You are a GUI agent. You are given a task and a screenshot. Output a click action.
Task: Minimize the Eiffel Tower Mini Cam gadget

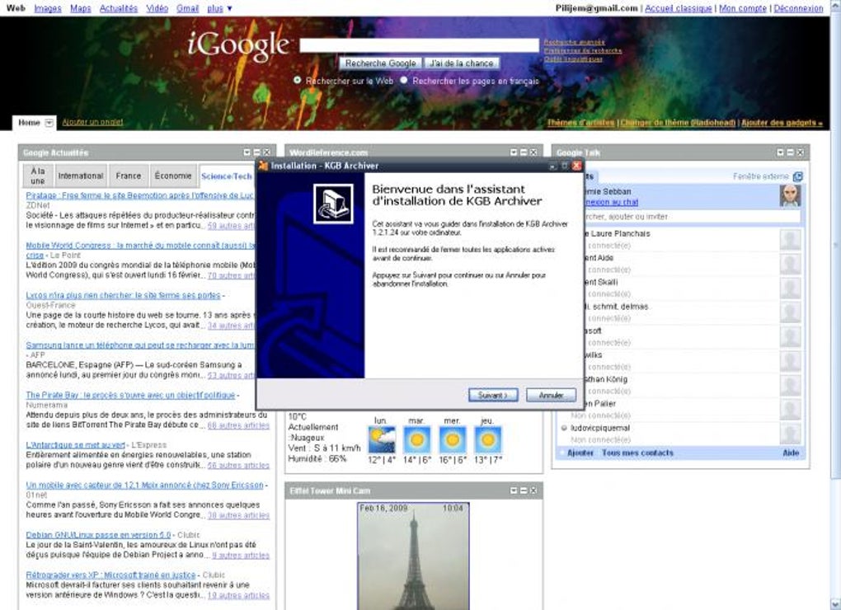pyautogui.click(x=524, y=490)
